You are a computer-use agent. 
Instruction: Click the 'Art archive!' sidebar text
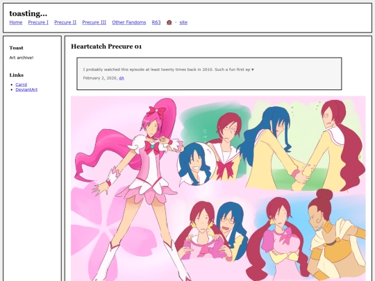point(22,58)
